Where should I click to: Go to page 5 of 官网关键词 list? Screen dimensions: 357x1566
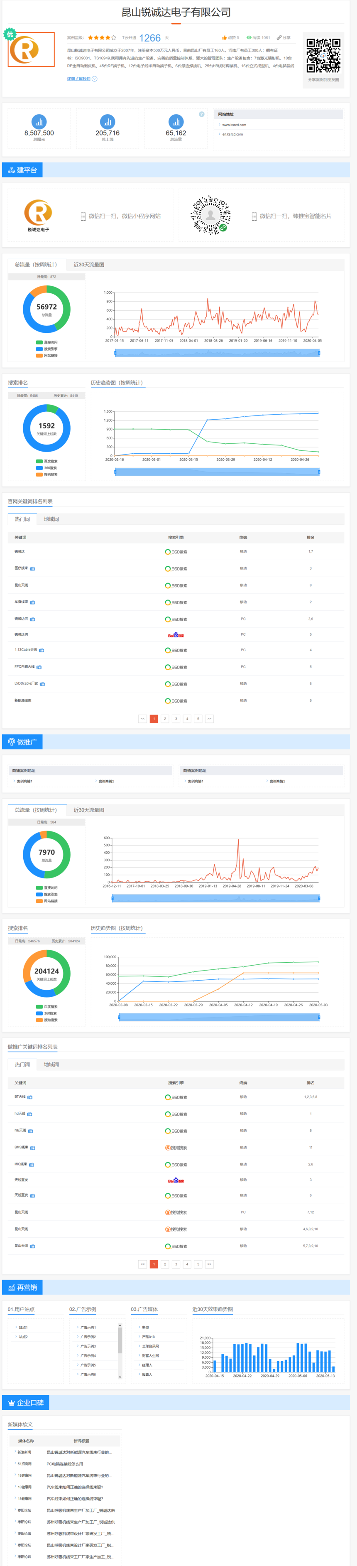[x=198, y=719]
